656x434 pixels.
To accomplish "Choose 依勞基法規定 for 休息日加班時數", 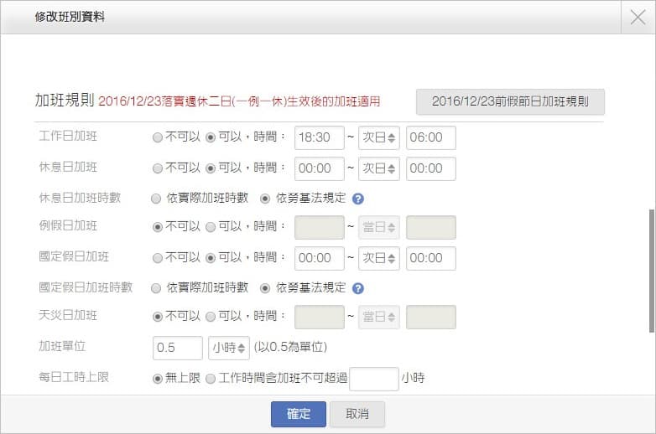I will click(x=265, y=199).
